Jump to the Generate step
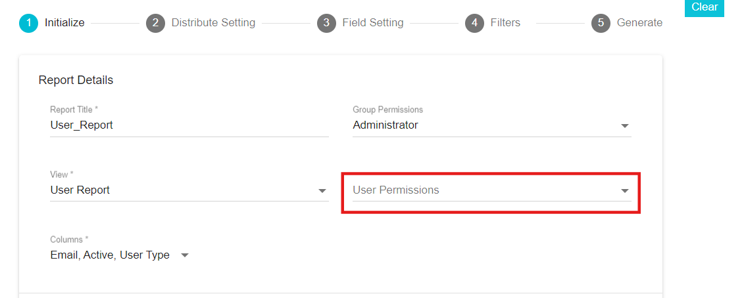 tap(639, 23)
